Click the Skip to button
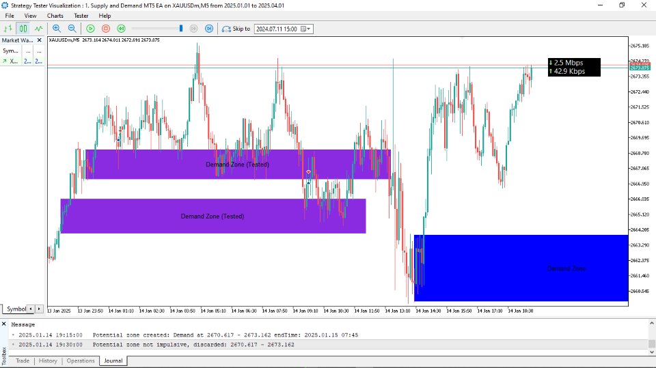 point(236,29)
